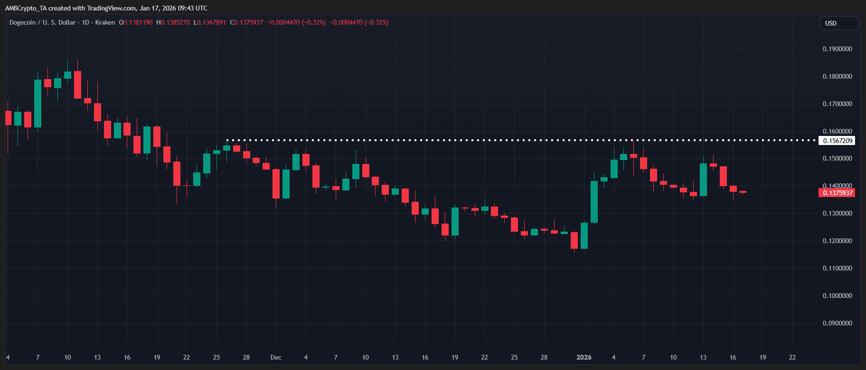Click the 0.1000000 price axis label
The image size is (866, 370).
pyautogui.click(x=838, y=296)
